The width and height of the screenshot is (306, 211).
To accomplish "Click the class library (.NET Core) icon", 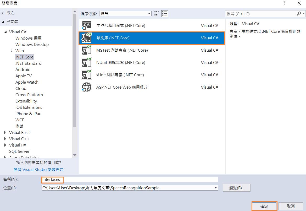I will click(86, 38).
